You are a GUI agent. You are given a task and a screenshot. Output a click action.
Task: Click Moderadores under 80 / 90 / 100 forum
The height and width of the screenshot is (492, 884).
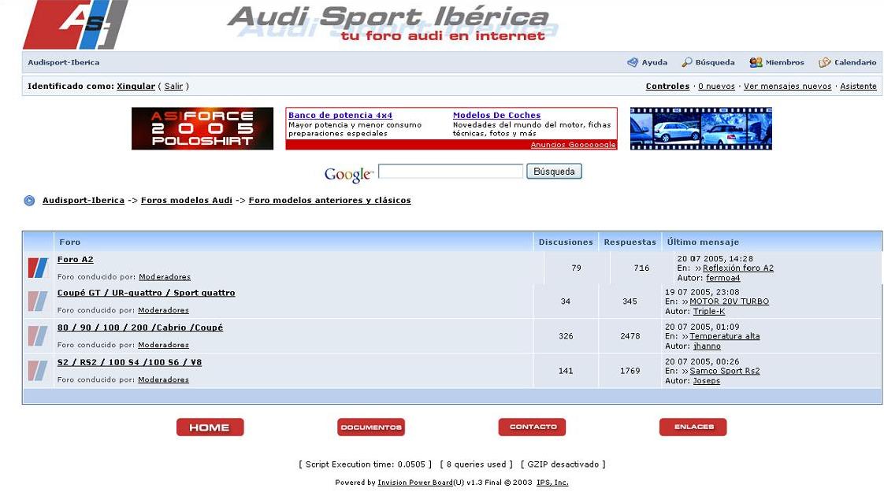coord(164,345)
